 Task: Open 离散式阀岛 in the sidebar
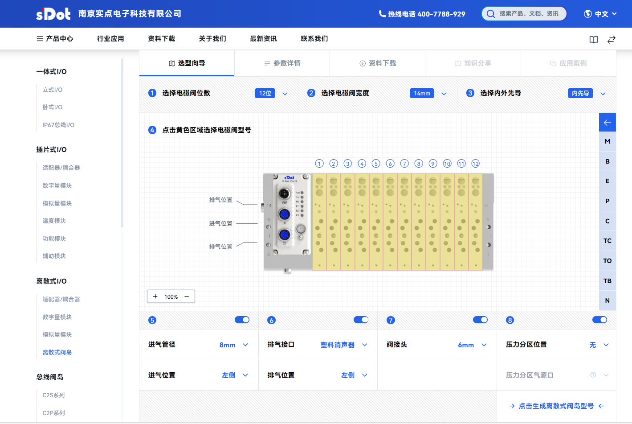[x=57, y=352]
